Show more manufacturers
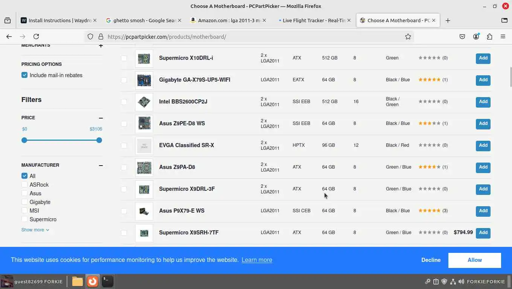 tap(35, 230)
